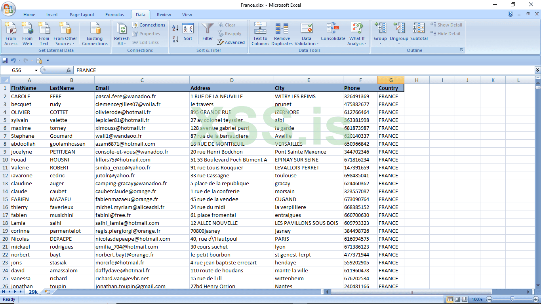Select Remove Duplicates
This screenshot has height=304, width=541.
(x=282, y=33)
